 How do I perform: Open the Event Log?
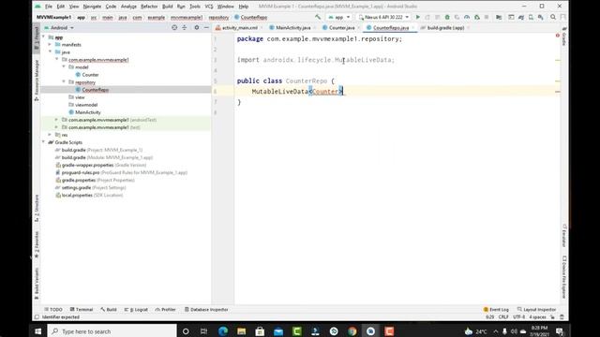pos(496,310)
